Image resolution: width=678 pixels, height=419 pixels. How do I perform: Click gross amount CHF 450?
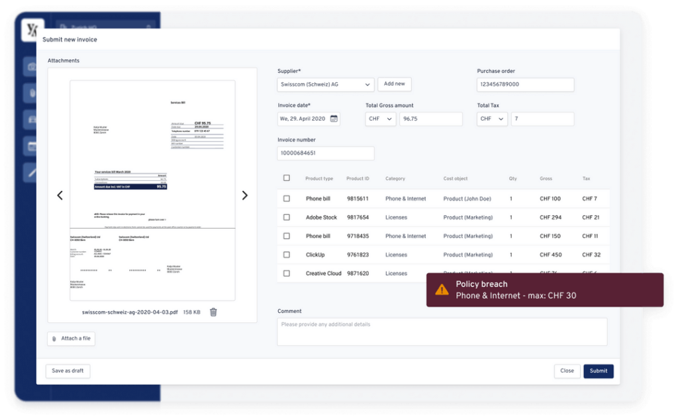tap(550, 255)
